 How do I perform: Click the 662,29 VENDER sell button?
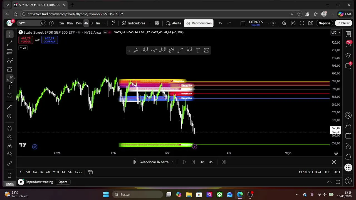point(26,40)
